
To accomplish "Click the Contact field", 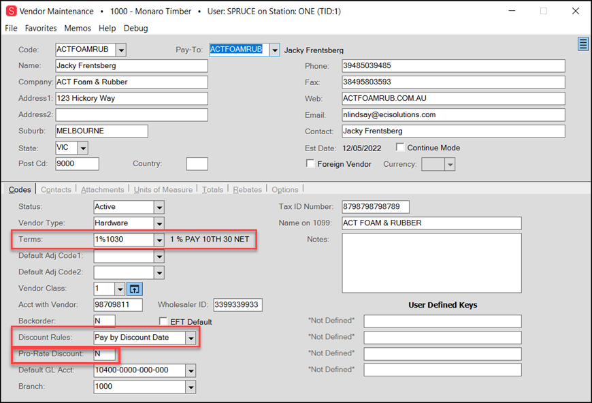I will [453, 131].
